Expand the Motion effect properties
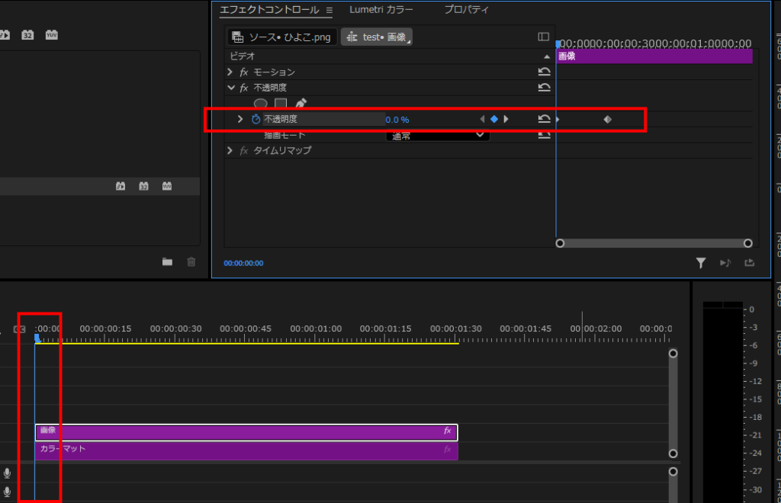The image size is (781, 503). click(230, 72)
